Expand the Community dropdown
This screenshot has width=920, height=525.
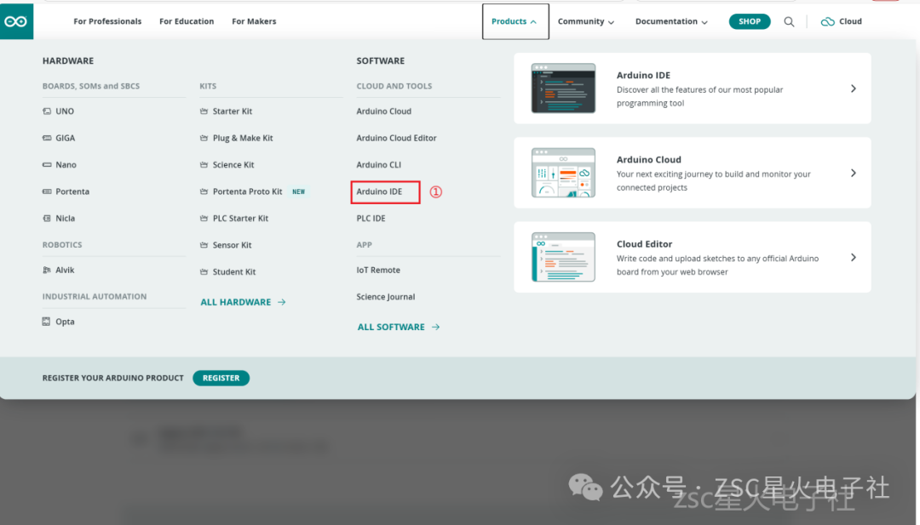click(585, 21)
